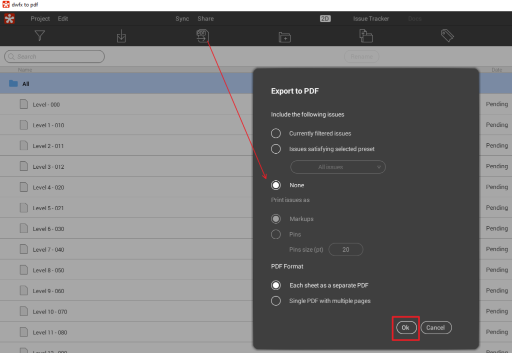This screenshot has height=353, width=512.
Task: Select the Level - 000 sheet name
Action: [x=46, y=105]
